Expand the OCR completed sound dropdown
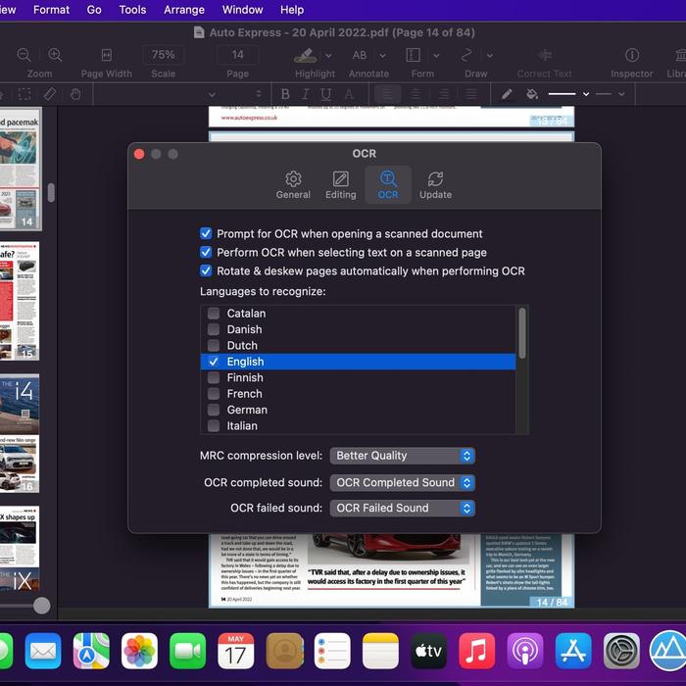This screenshot has height=686, width=686. pyautogui.click(x=402, y=482)
